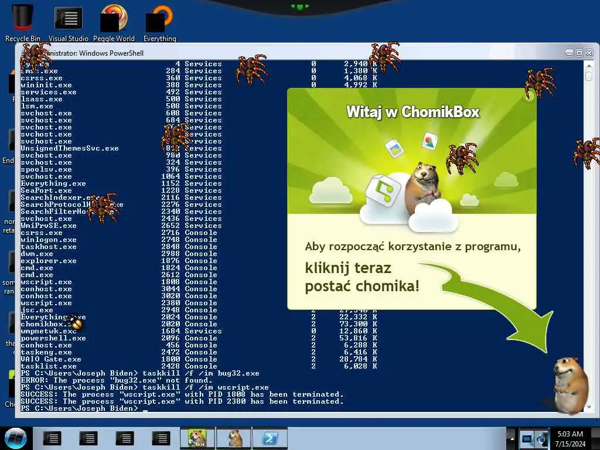Screen dimensions: 600x450
Task: Click PID 1152 of Everything.exe service
Action: tap(171, 183)
